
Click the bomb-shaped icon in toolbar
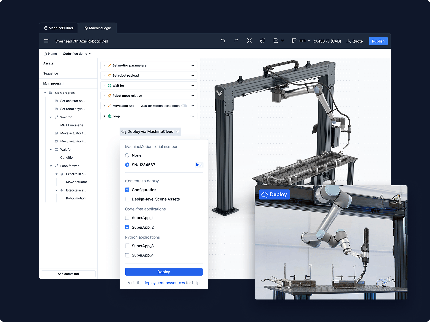click(262, 41)
